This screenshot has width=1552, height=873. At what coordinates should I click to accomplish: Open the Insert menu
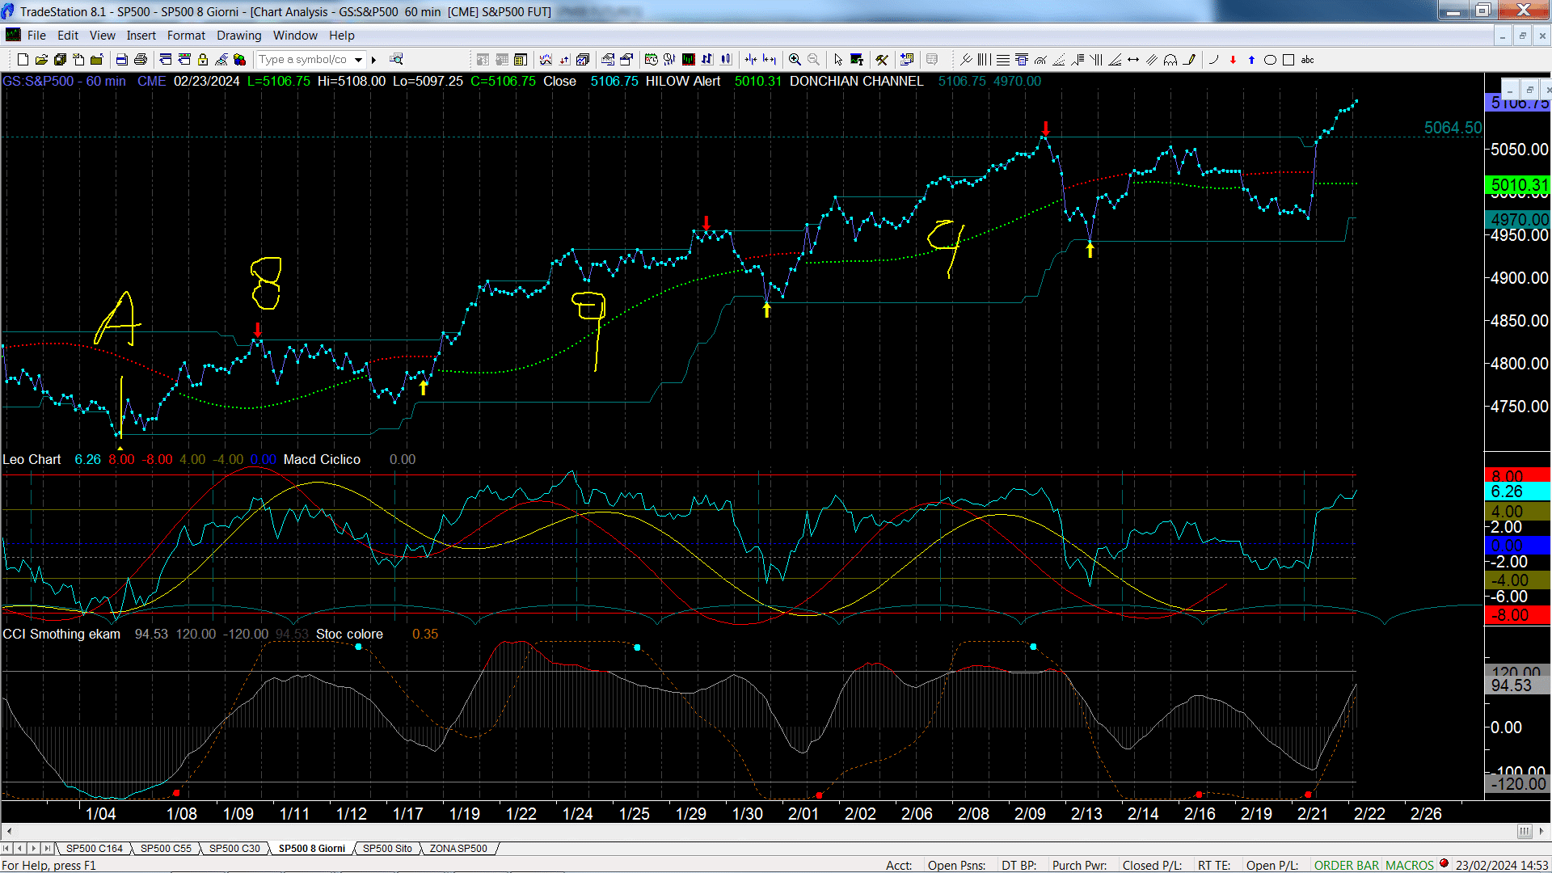tap(141, 36)
